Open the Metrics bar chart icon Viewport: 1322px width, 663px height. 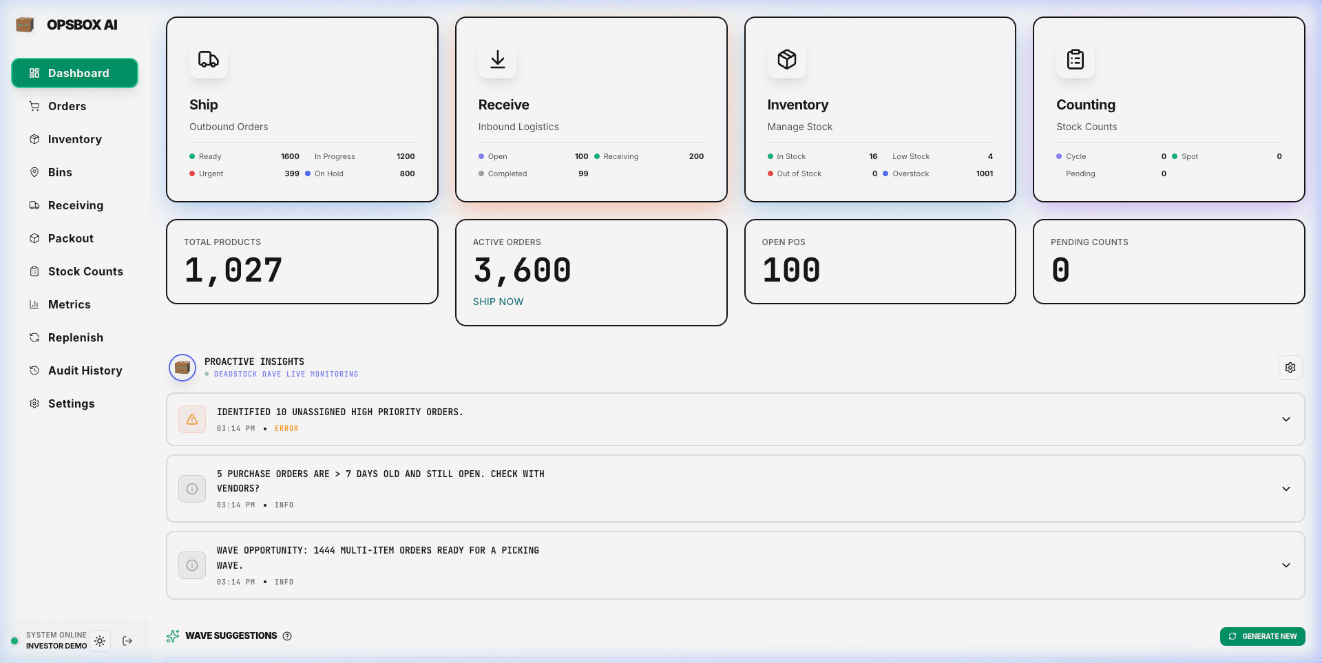[x=34, y=304]
